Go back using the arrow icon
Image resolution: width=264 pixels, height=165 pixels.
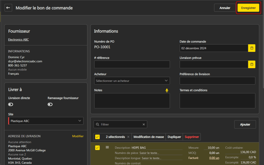pyautogui.click(x=8, y=8)
